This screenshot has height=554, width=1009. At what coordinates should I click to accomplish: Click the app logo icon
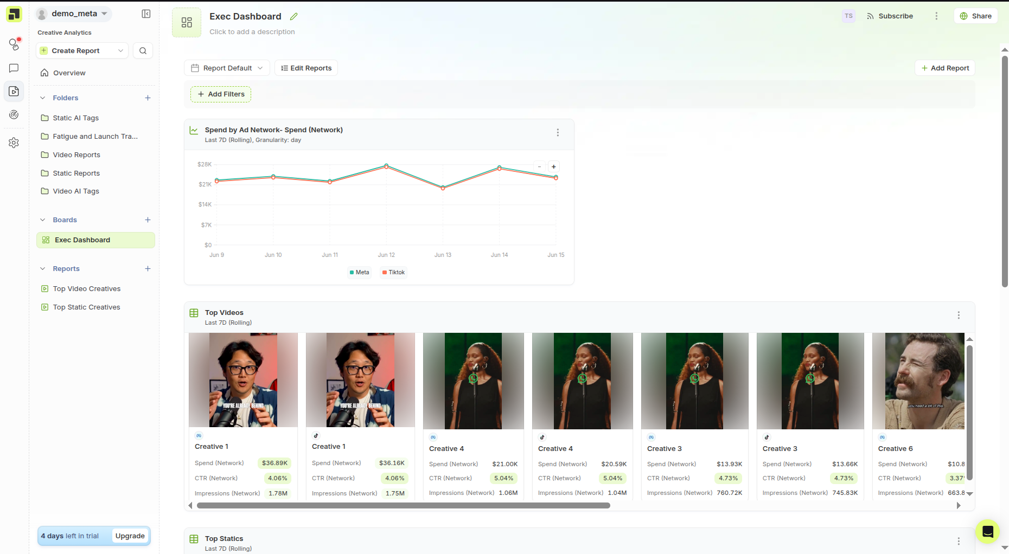click(x=14, y=14)
